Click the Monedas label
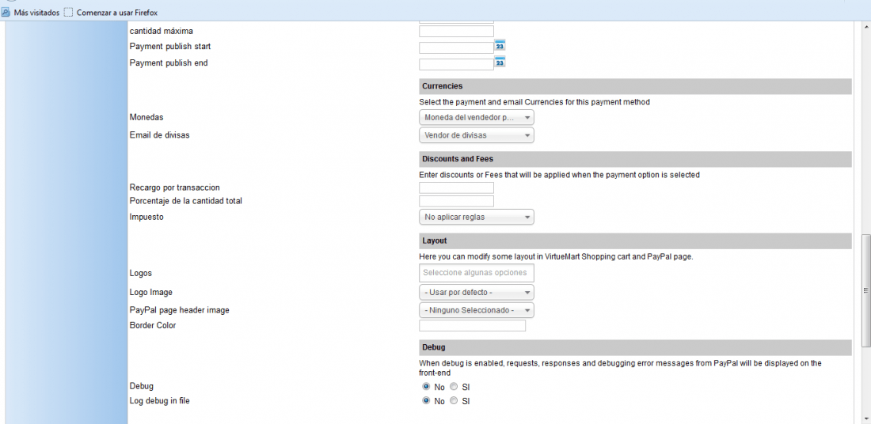Screen dimensions: 871x424 (x=146, y=117)
